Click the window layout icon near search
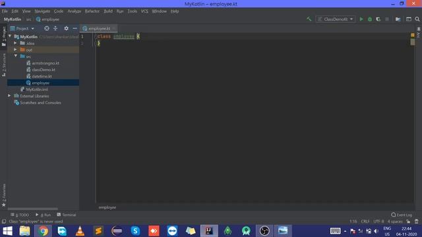Image resolution: width=422 pixels, height=237 pixels. (409, 19)
